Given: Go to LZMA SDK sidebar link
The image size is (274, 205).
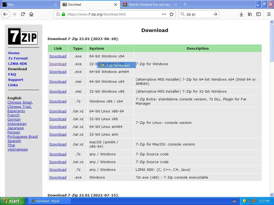Looking at the screenshot, I should pyautogui.click(x=17, y=64).
